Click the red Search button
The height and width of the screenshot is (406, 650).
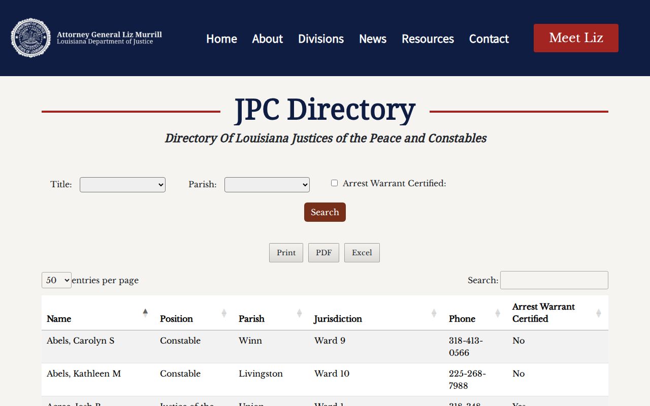point(325,212)
